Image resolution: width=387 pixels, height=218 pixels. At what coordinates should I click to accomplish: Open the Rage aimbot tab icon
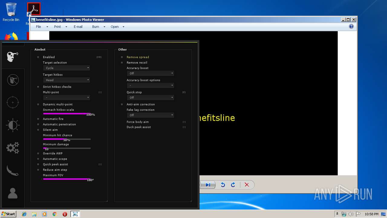pos(13,57)
